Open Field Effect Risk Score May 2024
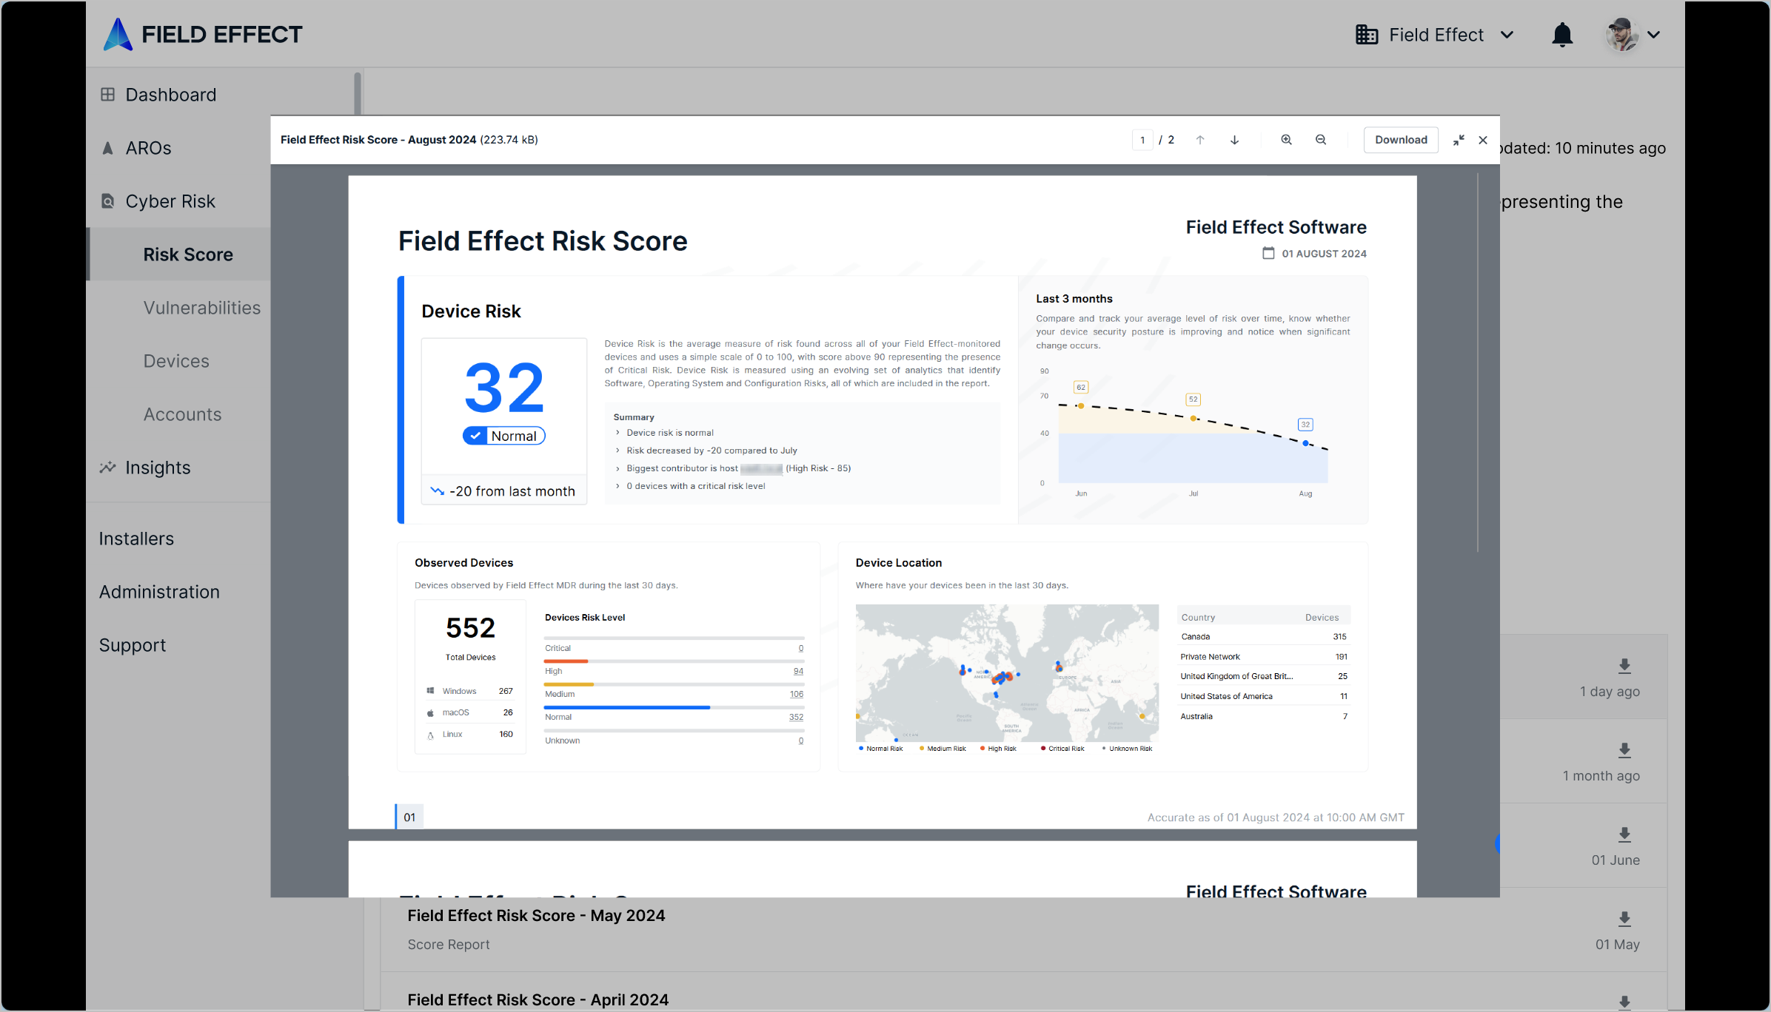1771x1012 pixels. (x=536, y=916)
